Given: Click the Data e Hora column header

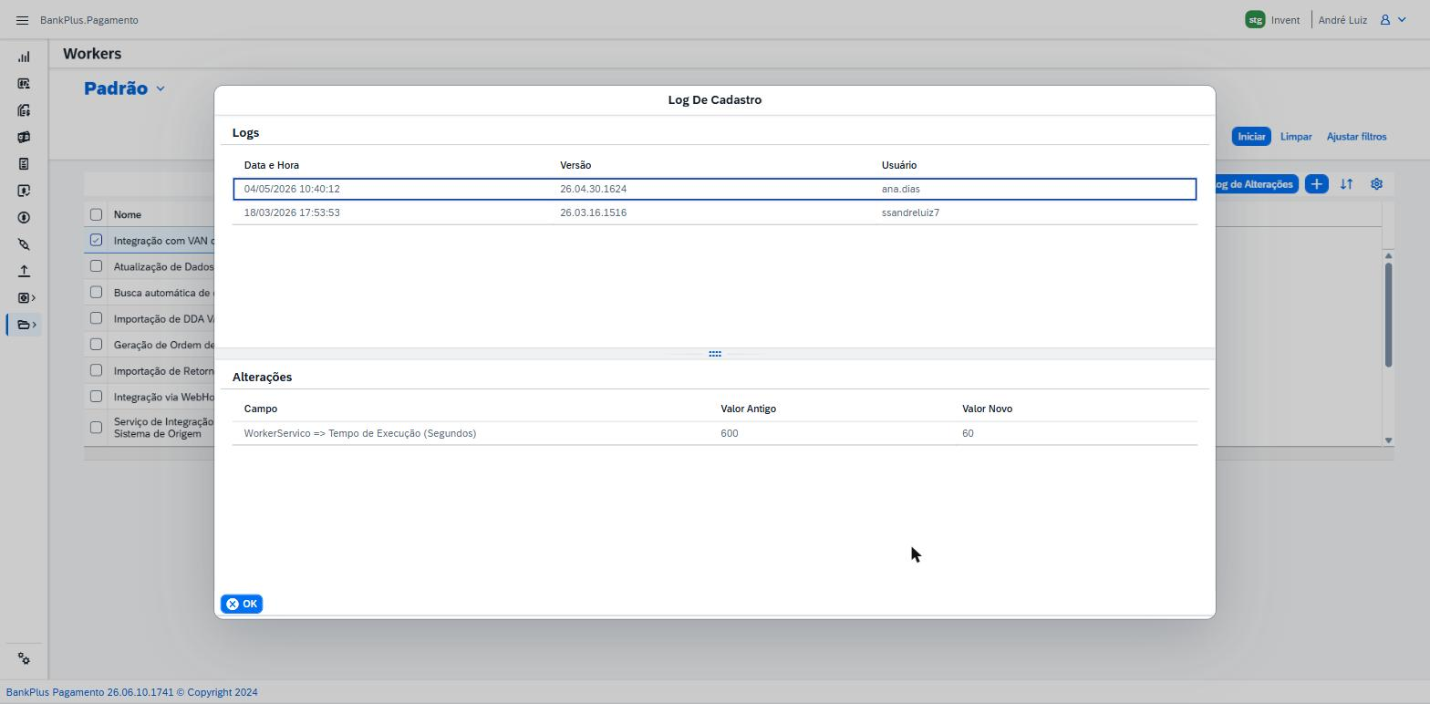Looking at the screenshot, I should pyautogui.click(x=272, y=165).
